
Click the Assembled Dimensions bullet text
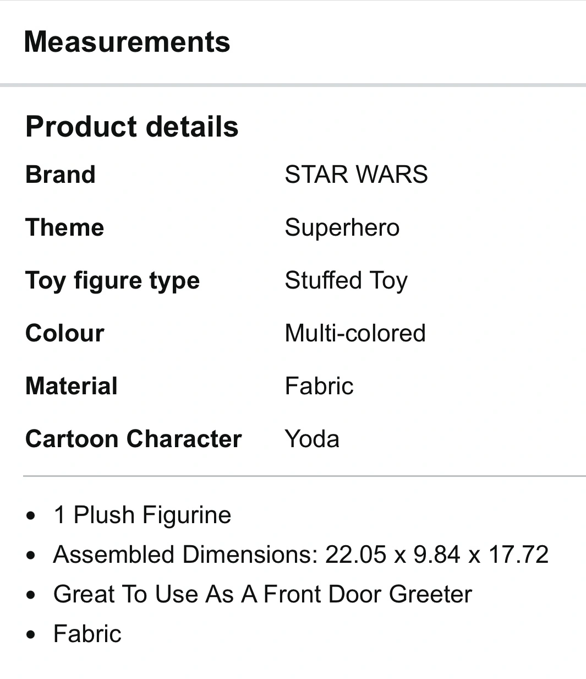(x=300, y=555)
